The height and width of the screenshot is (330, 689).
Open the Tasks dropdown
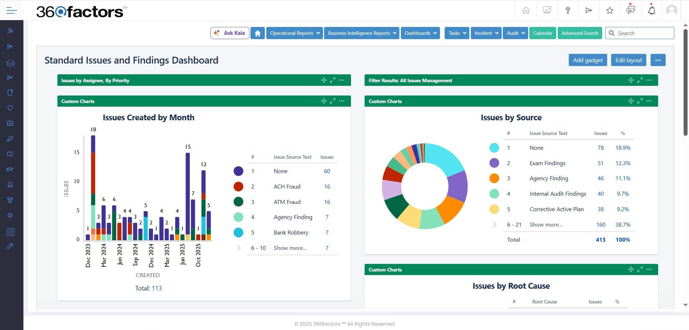click(457, 33)
